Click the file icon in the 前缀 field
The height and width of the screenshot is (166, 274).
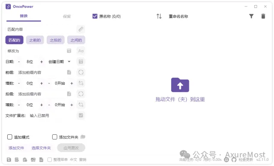pos(69,72)
